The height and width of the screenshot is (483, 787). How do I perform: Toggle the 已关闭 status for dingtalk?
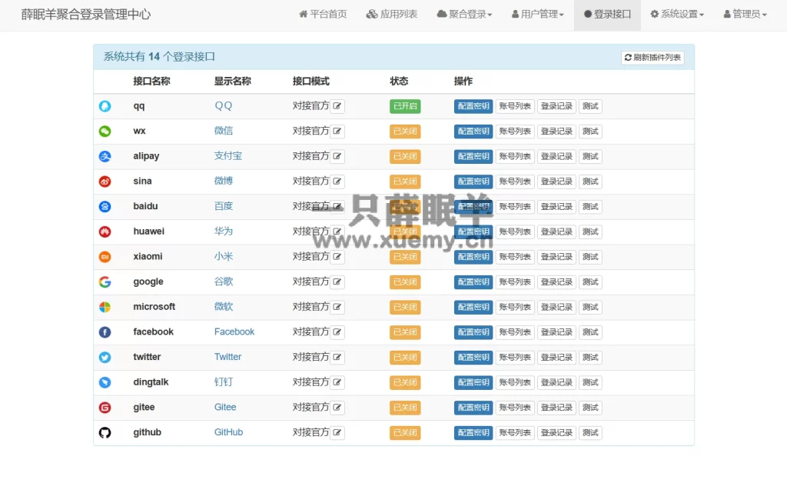[x=405, y=382]
